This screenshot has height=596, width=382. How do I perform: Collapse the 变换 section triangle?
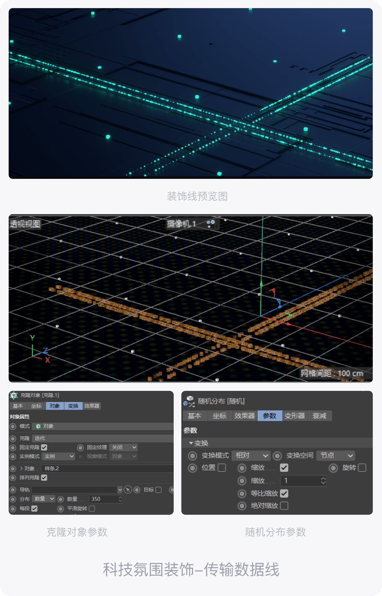[x=191, y=443]
